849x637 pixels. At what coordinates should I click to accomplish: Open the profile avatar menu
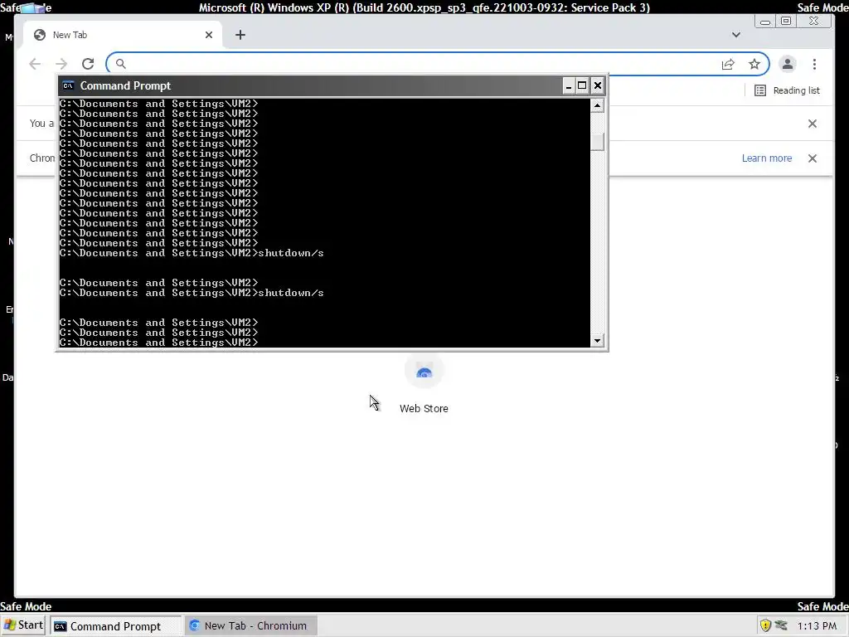tap(788, 64)
